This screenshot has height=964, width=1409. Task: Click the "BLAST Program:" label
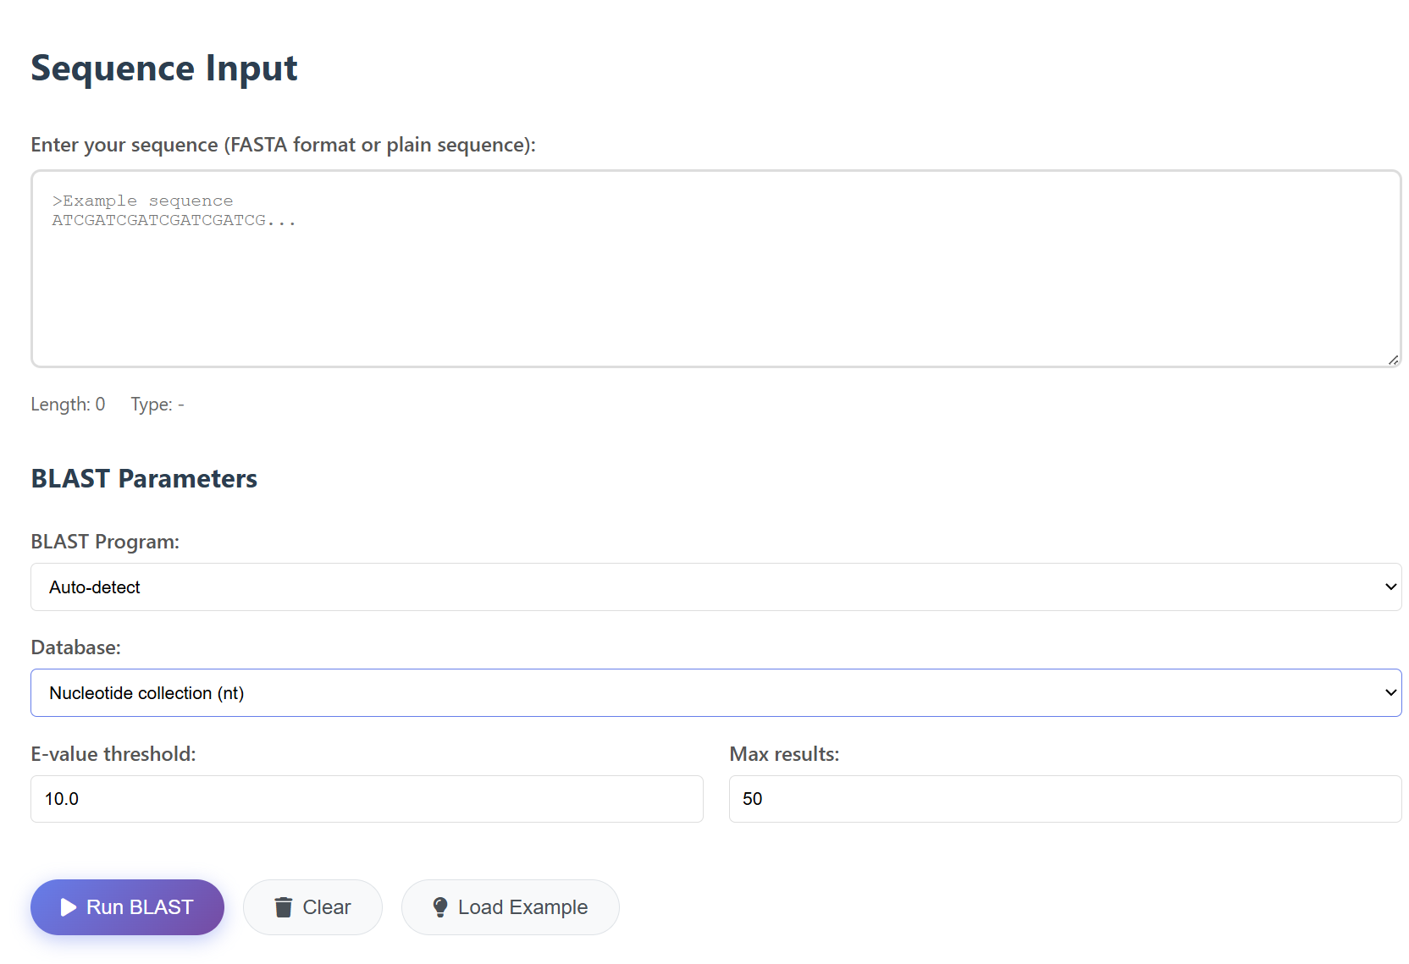tap(105, 542)
